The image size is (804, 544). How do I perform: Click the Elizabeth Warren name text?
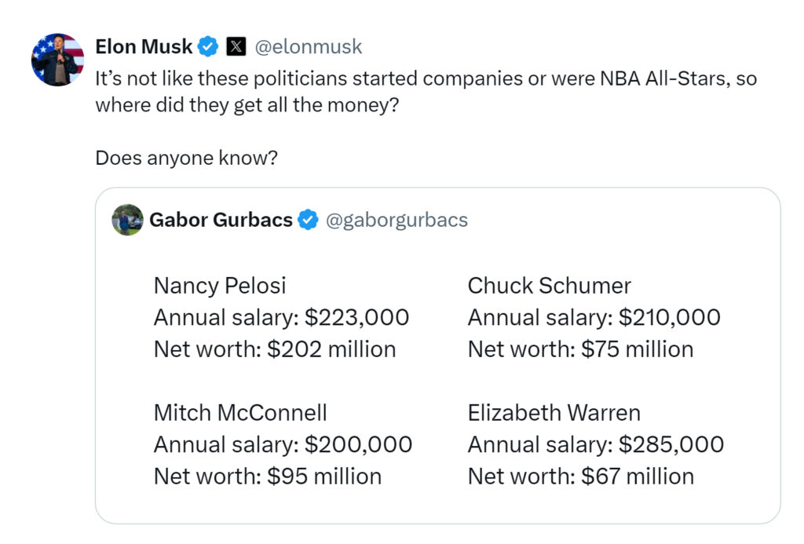(554, 412)
